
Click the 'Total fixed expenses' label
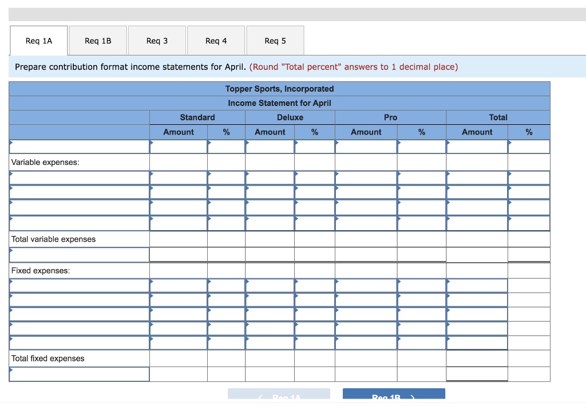tap(48, 358)
